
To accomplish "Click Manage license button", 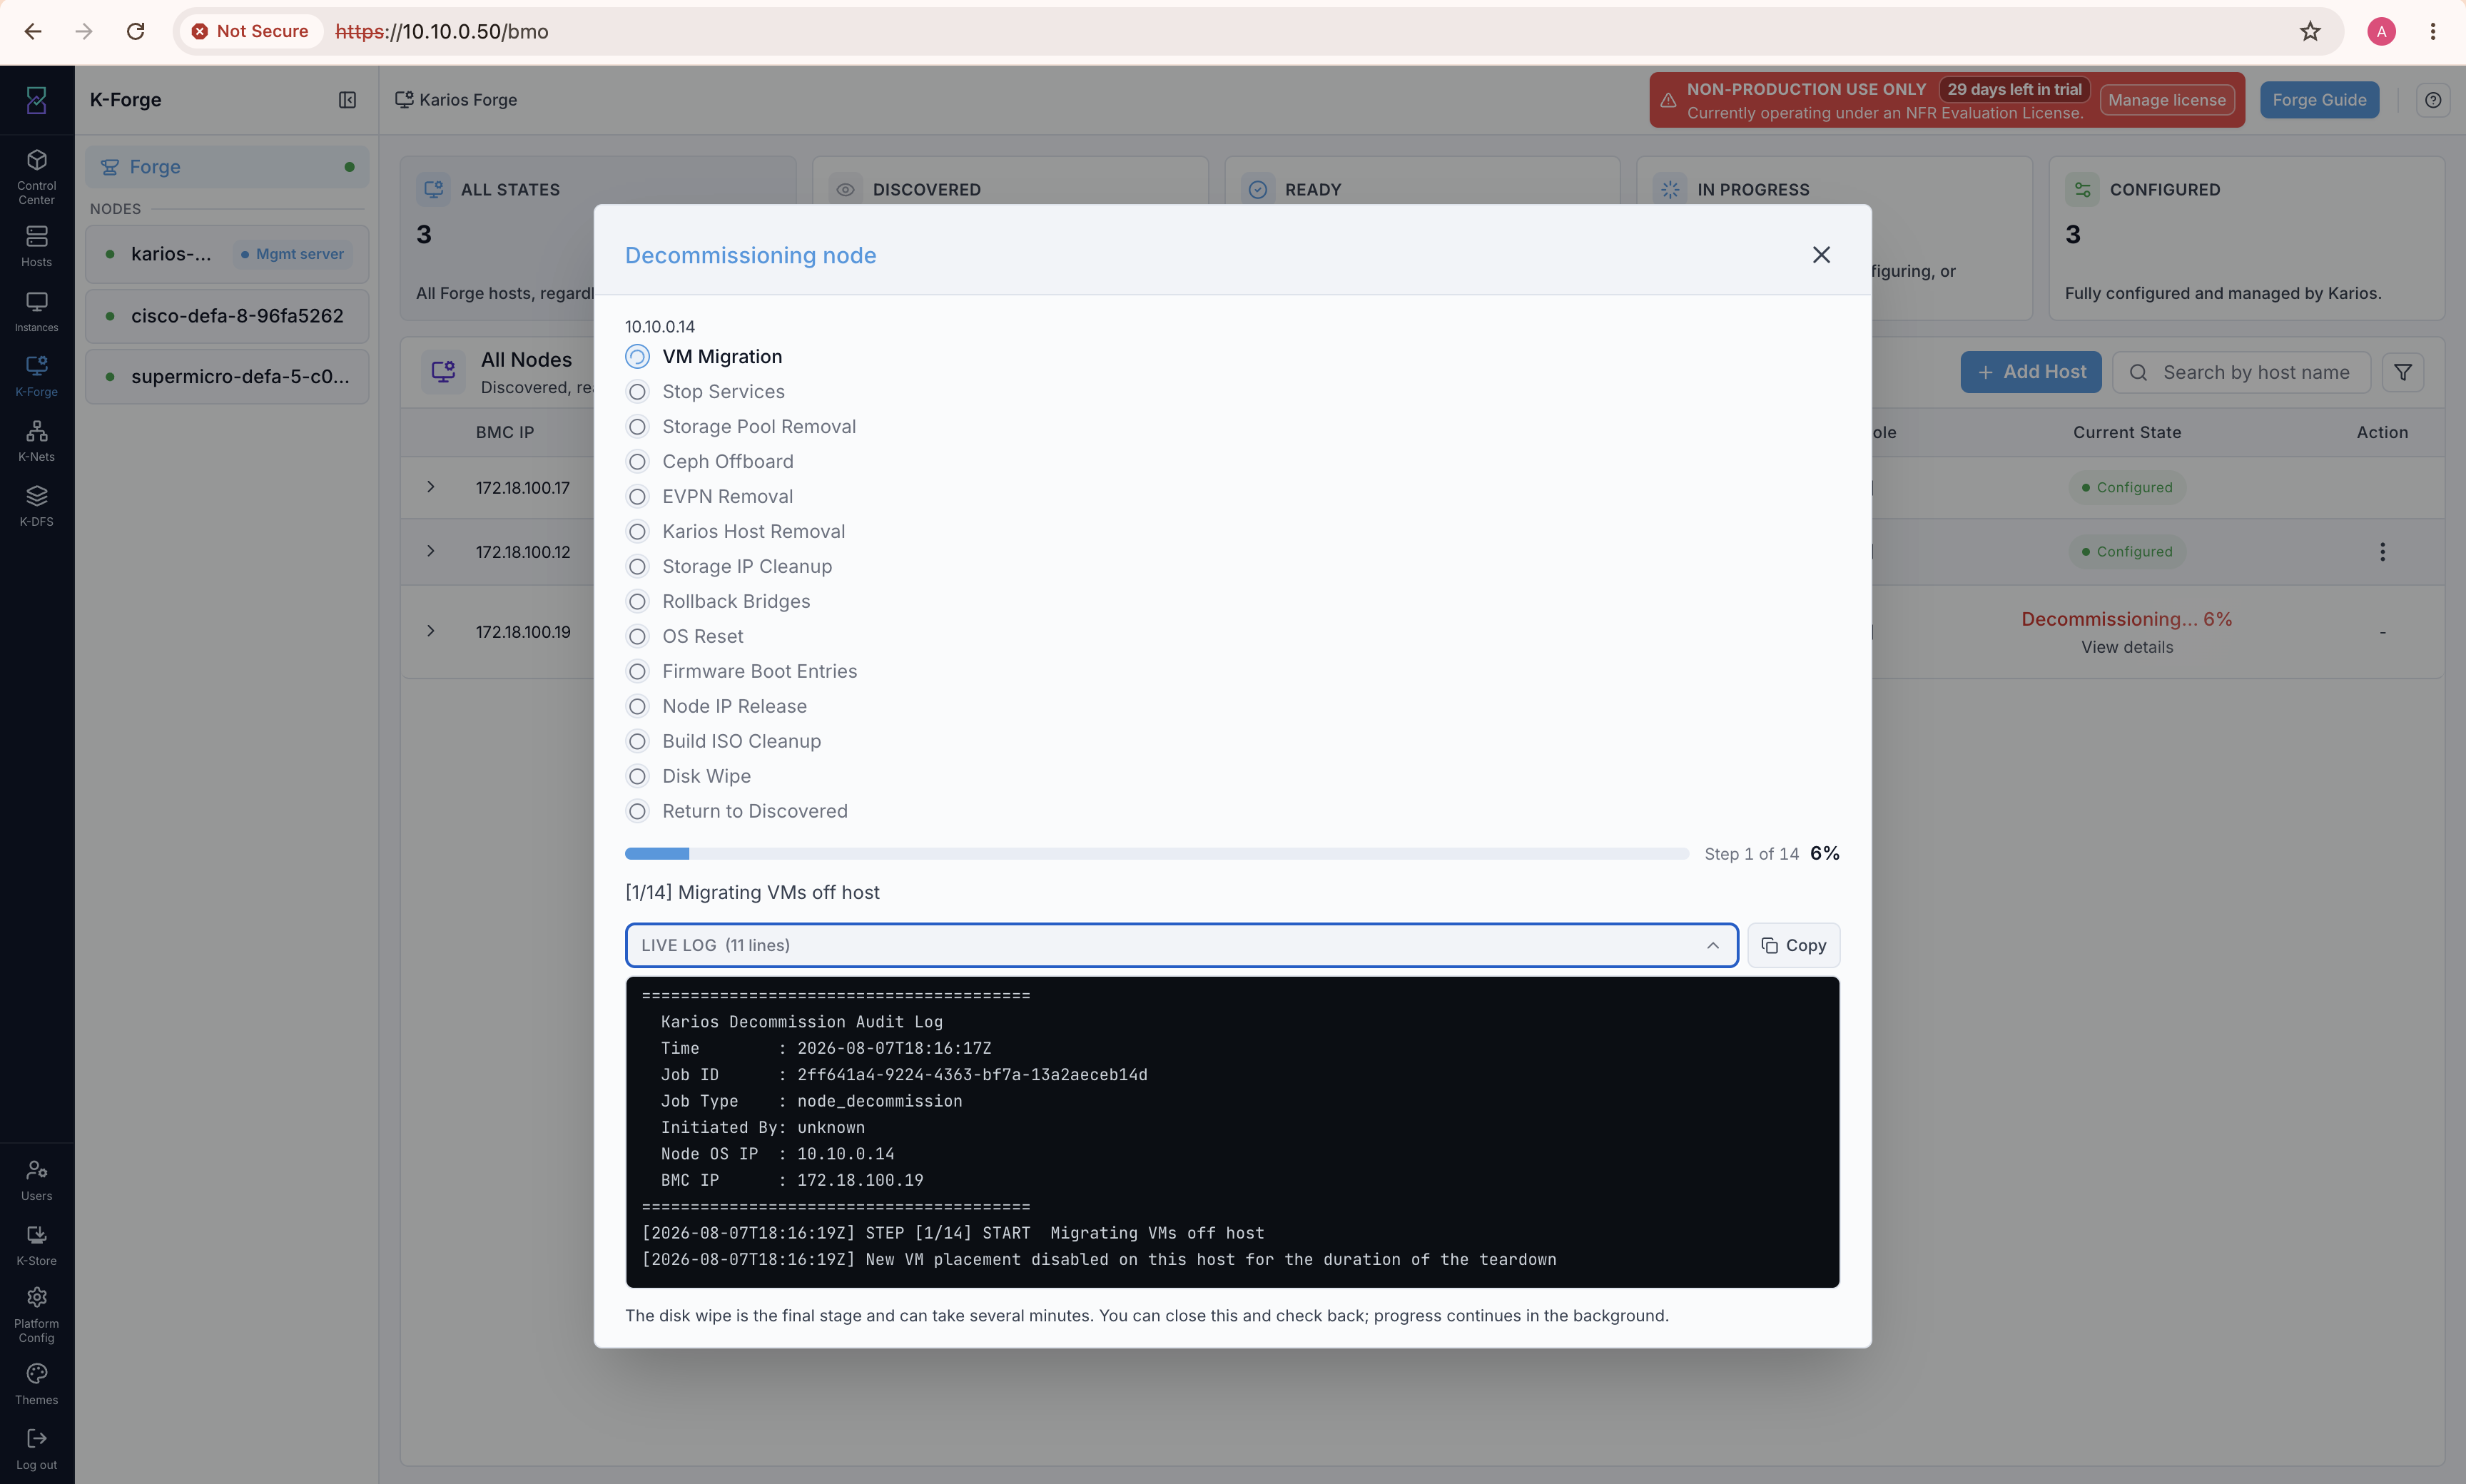I will click(x=2167, y=100).
